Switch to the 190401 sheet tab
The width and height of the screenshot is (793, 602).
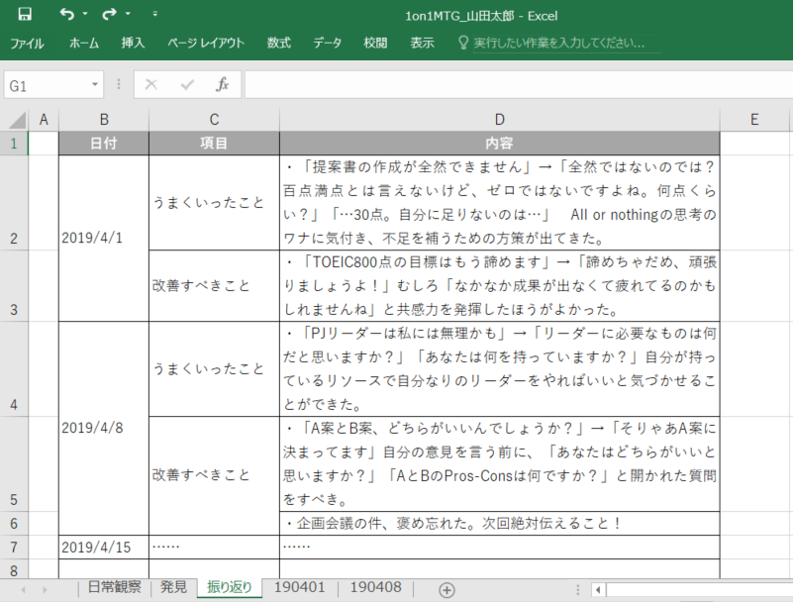pyautogui.click(x=299, y=586)
